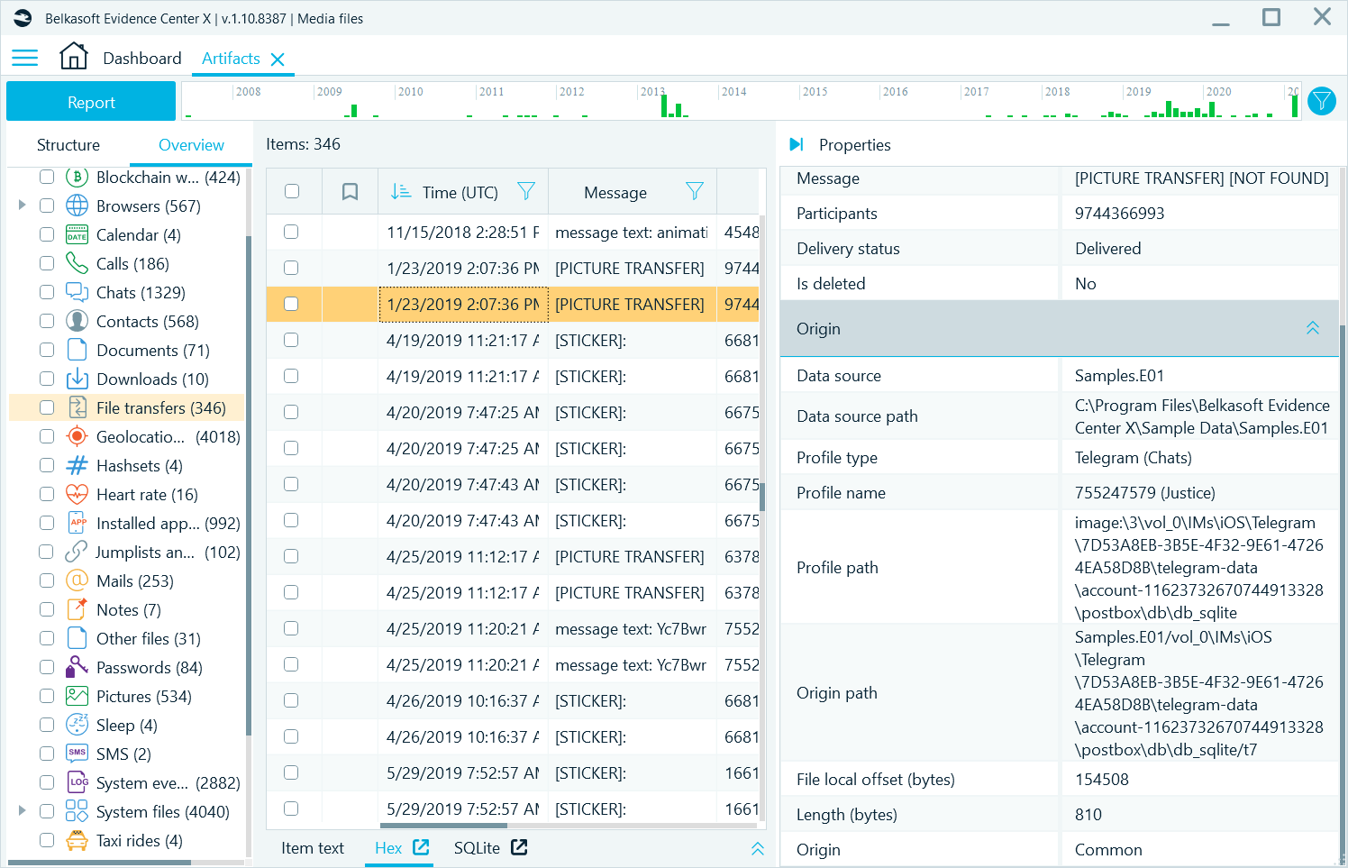Expand the System files tree node
This screenshot has height=868, width=1348.
point(22,811)
